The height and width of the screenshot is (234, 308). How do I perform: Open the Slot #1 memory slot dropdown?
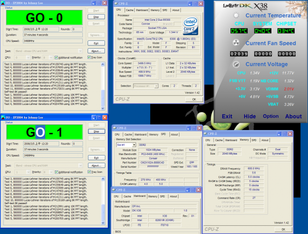coord(134,145)
